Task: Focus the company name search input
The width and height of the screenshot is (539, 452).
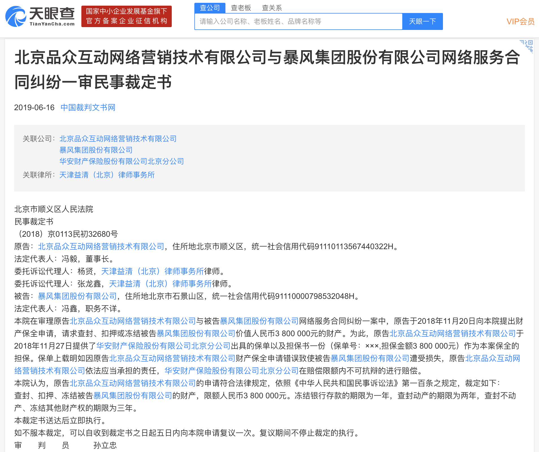Action: [x=298, y=21]
